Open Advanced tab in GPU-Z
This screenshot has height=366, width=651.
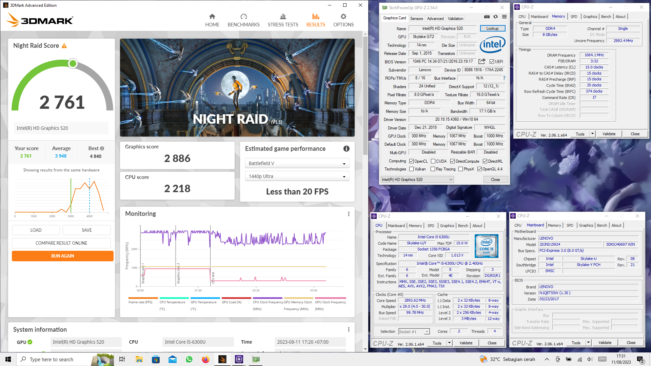point(435,19)
